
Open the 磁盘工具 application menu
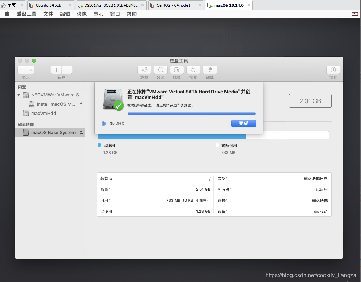pos(26,14)
